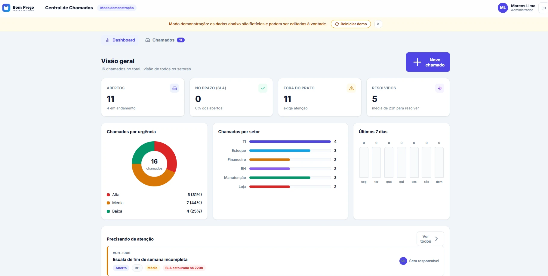Open the Dashboard tab
The height and width of the screenshot is (276, 548).
pos(120,40)
